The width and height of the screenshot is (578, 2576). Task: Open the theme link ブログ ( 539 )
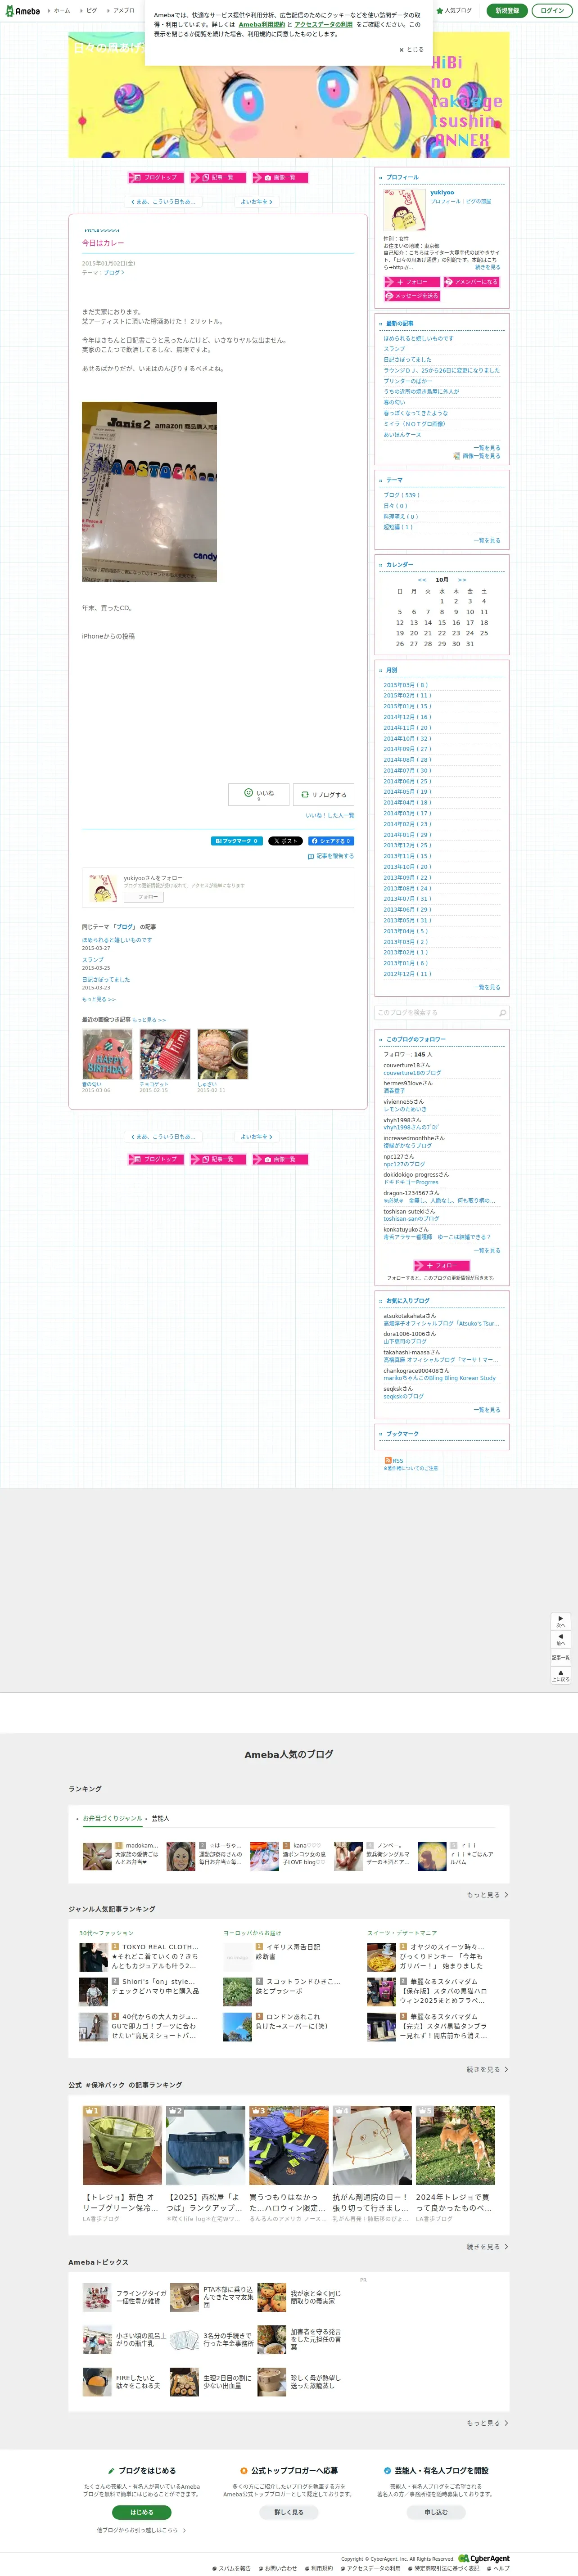tap(401, 495)
